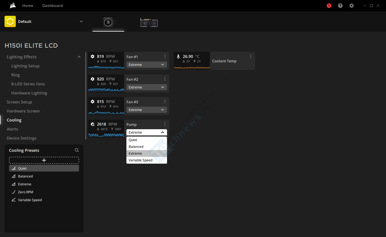Click the Coolant Temp label

tap(224, 61)
